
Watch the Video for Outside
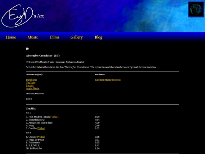tap(41, 137)
